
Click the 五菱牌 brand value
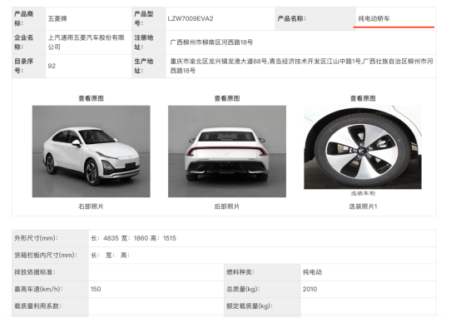click(57, 18)
